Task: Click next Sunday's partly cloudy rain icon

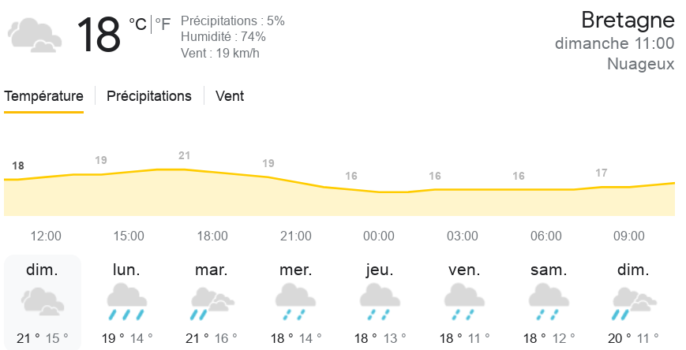Action: pos(631,303)
